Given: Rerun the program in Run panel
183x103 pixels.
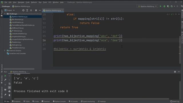Looking at the screenshot, I should pos(5,76).
